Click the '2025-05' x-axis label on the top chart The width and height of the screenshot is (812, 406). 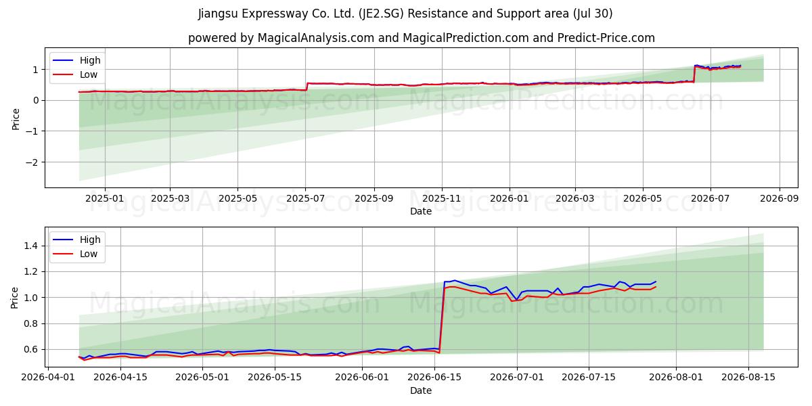point(238,200)
